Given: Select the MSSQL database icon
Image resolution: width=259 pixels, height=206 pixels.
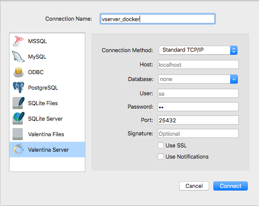Looking at the screenshot, I should tap(19, 41).
